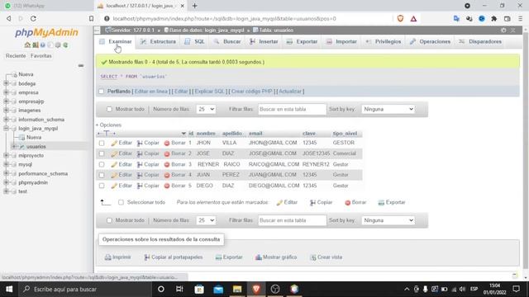Click the page settings gear icon
This screenshot has height=297, width=529.
tap(503, 31)
